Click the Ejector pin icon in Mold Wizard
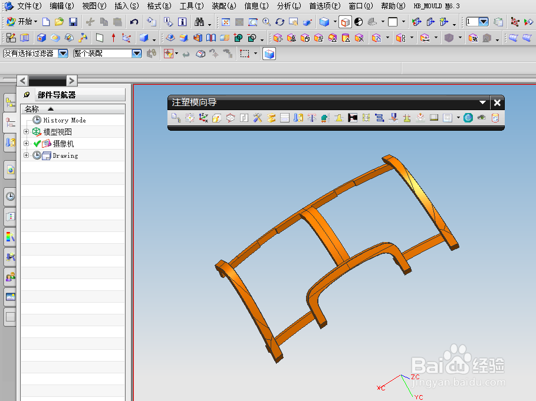This screenshot has height=401, width=536. pyautogui.click(x=312, y=118)
